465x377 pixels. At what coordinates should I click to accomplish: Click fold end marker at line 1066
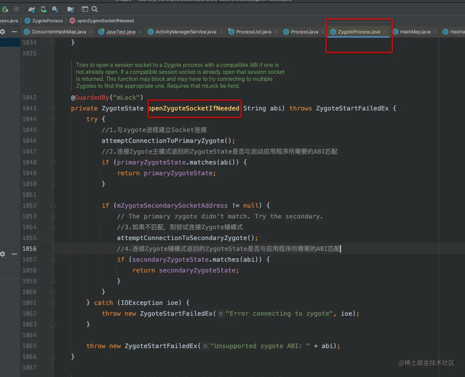[x=53, y=357]
